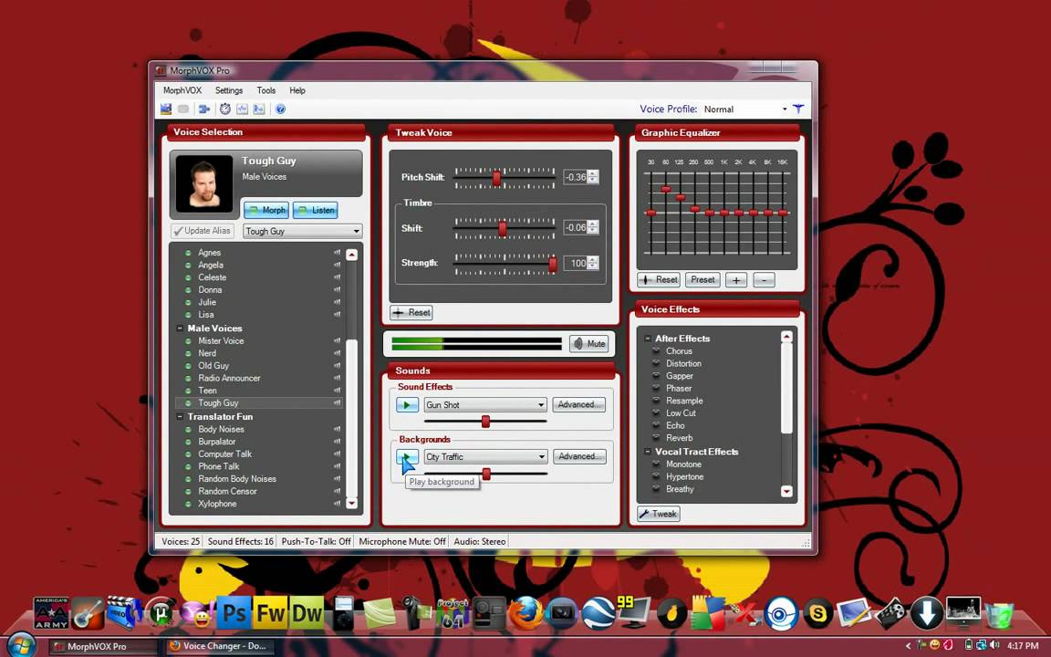Increase the Pitch Shift spinner value
The image size is (1051, 657).
click(x=592, y=173)
